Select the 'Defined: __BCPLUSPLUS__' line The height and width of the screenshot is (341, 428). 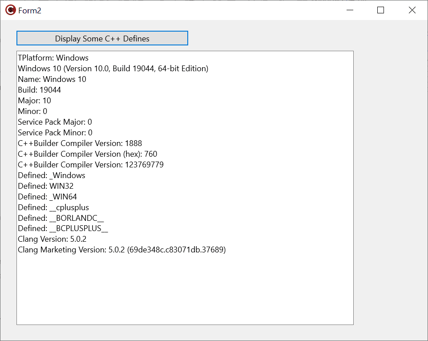pos(63,228)
